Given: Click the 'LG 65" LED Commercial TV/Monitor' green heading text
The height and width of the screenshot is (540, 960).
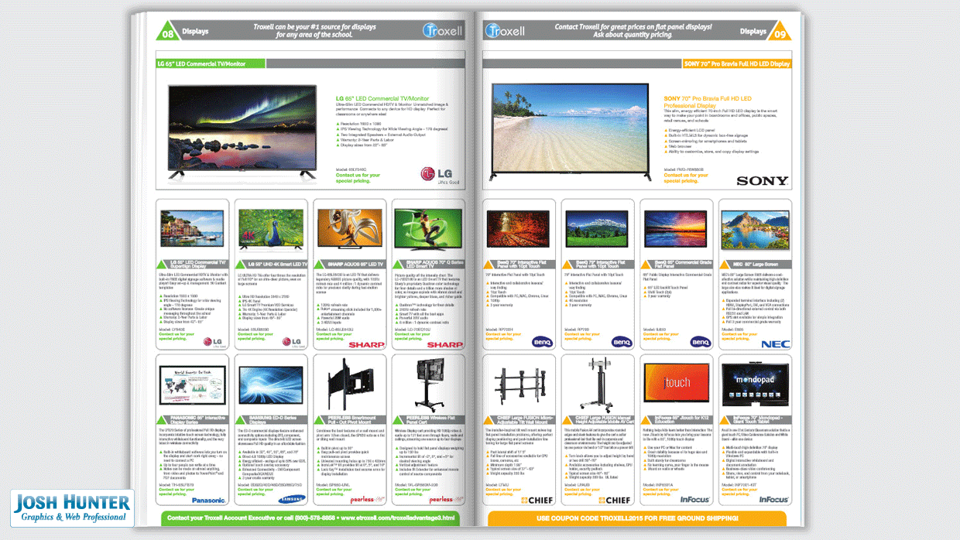Looking at the screenshot, I should point(382,99).
